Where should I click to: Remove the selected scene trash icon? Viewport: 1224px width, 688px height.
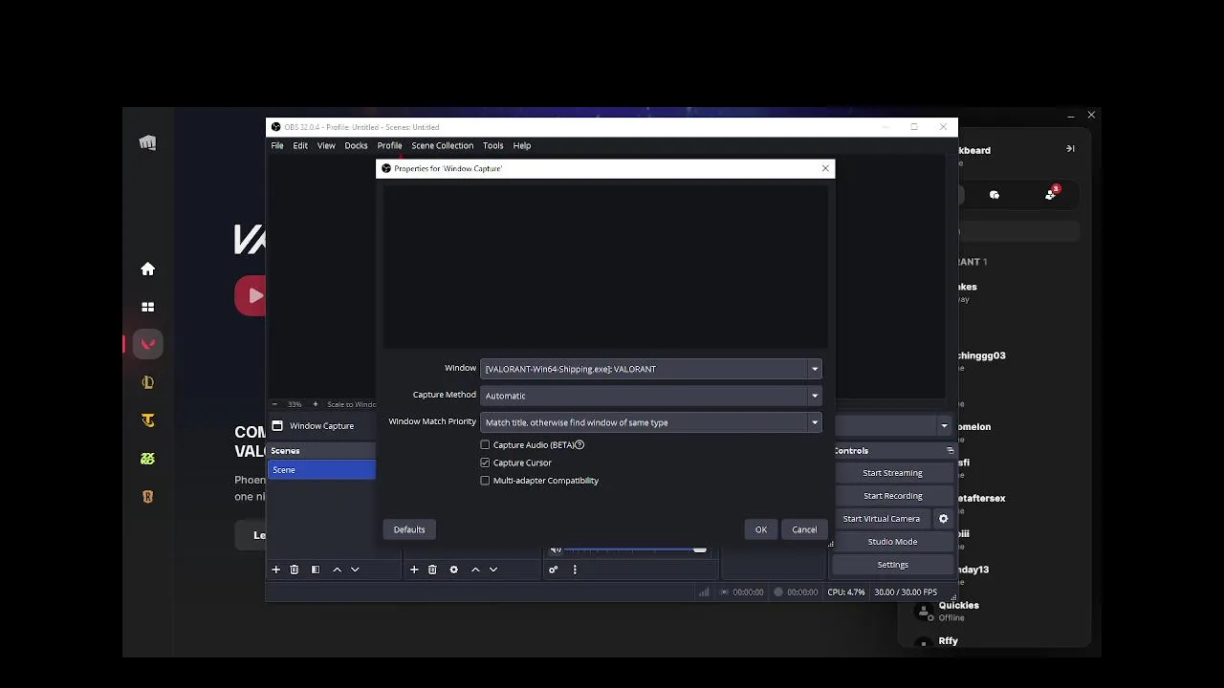pos(295,570)
